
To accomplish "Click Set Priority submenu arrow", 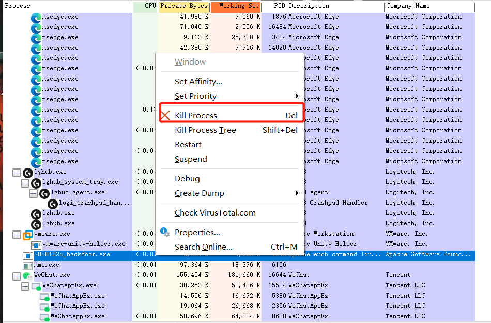I will click(297, 96).
